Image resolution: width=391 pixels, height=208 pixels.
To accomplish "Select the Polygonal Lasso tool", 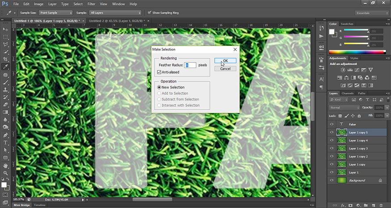I will click(5, 44).
